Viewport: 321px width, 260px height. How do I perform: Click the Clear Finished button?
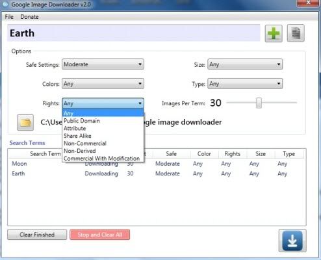point(37,235)
